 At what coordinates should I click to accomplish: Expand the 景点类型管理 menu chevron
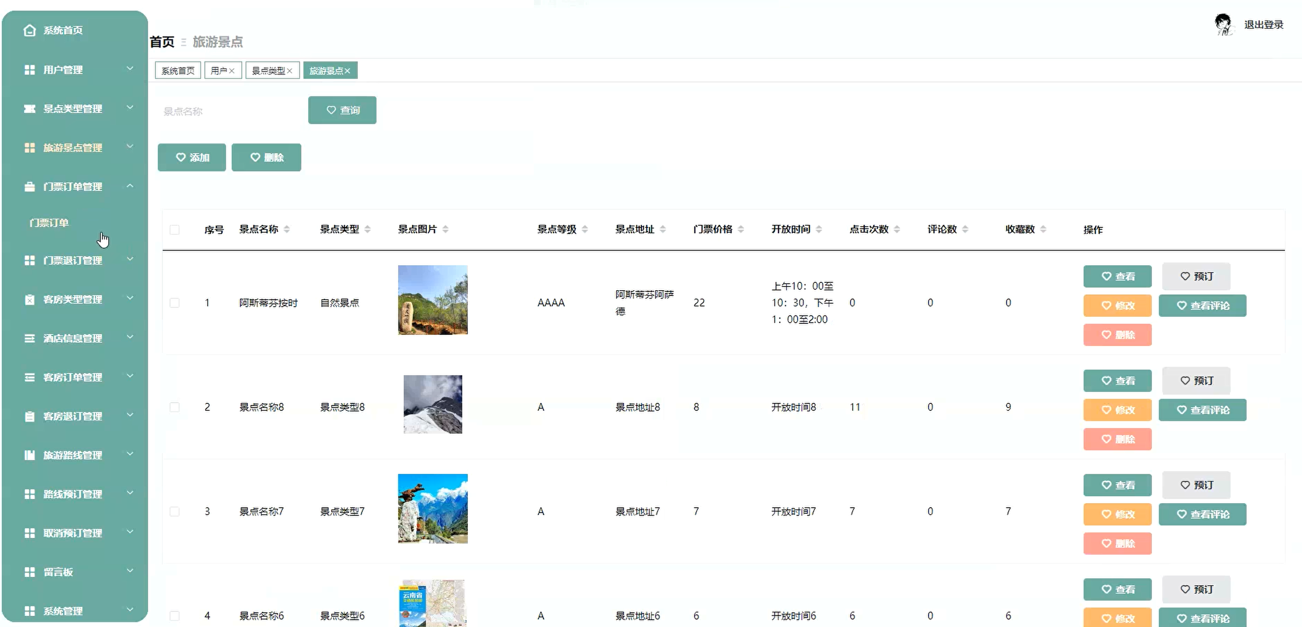[x=130, y=107]
